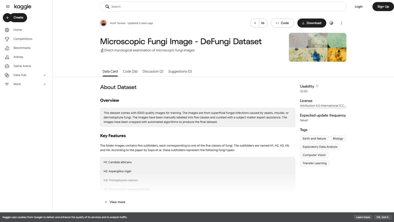Click the Sign Up button
This screenshot has width=394, height=222.
383,6
